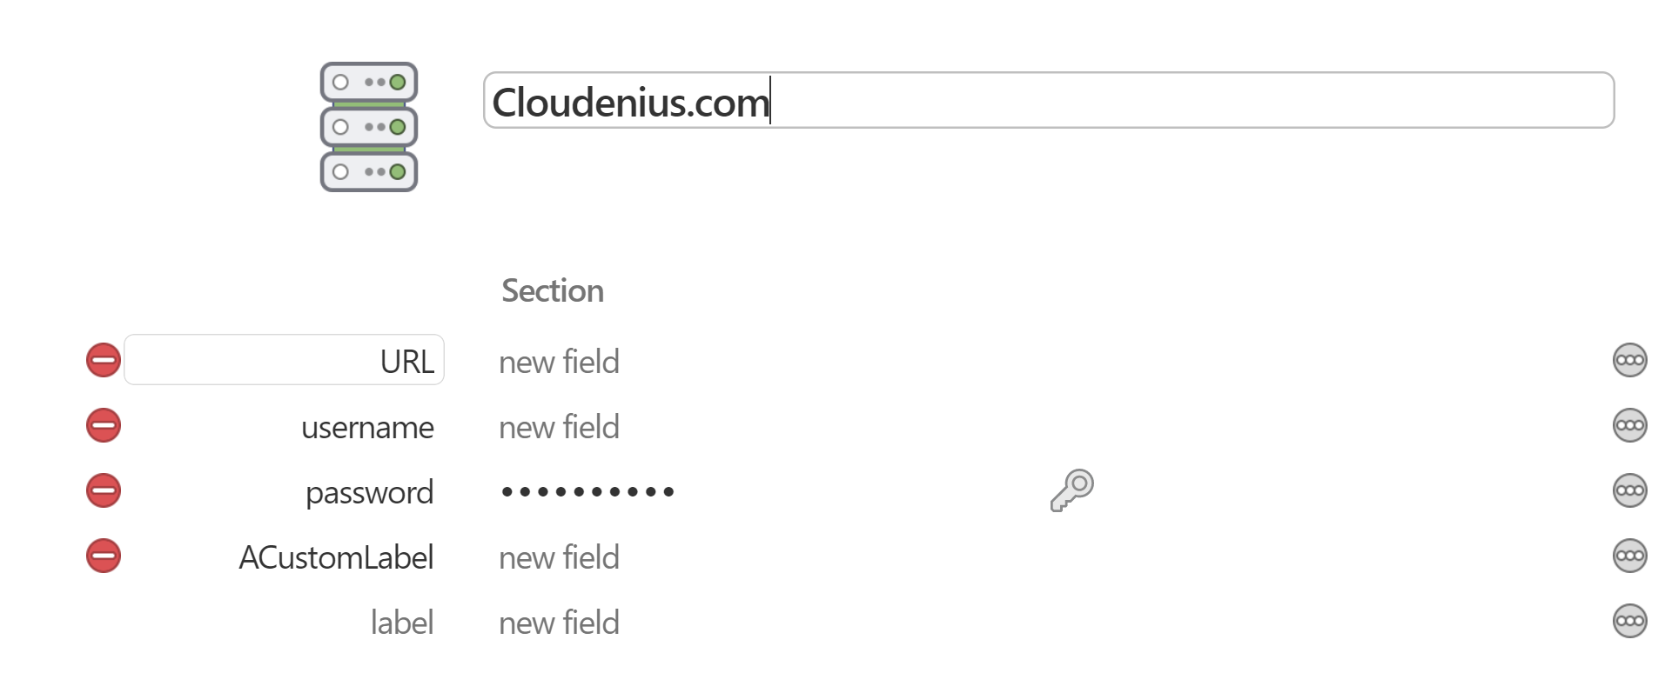Viewport: 1665px width, 673px height.
Task: Open field type options for ACustomLabel row
Action: point(1629,556)
